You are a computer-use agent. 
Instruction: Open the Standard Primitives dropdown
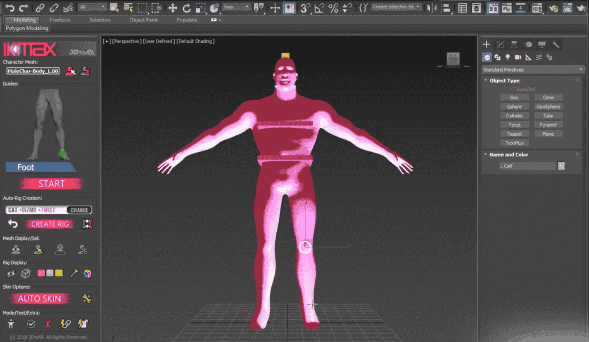[x=533, y=70]
